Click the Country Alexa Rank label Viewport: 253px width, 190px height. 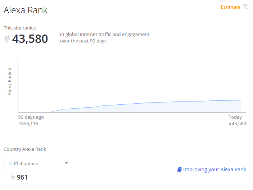(x=25, y=149)
